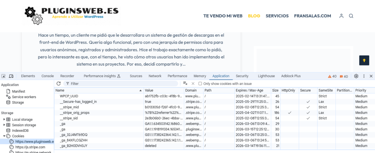Image resolution: width=375 pixels, height=153 pixels.
Task: Select the _ga_32J4MT69DQ cookie row
Action: (x=215, y=135)
